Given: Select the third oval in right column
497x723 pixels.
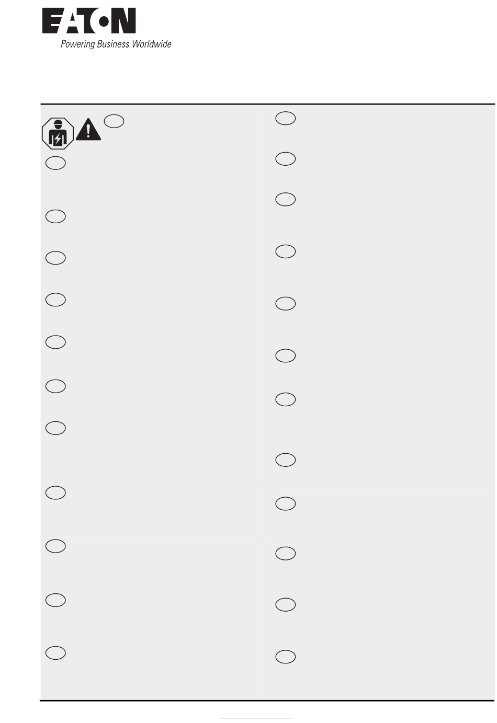Looking at the screenshot, I should tap(286, 200).
